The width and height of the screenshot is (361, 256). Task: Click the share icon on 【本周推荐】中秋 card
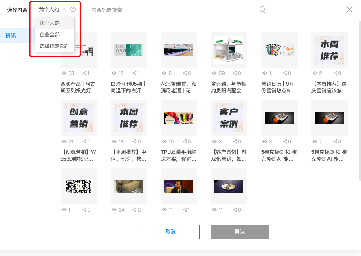pos(135,141)
